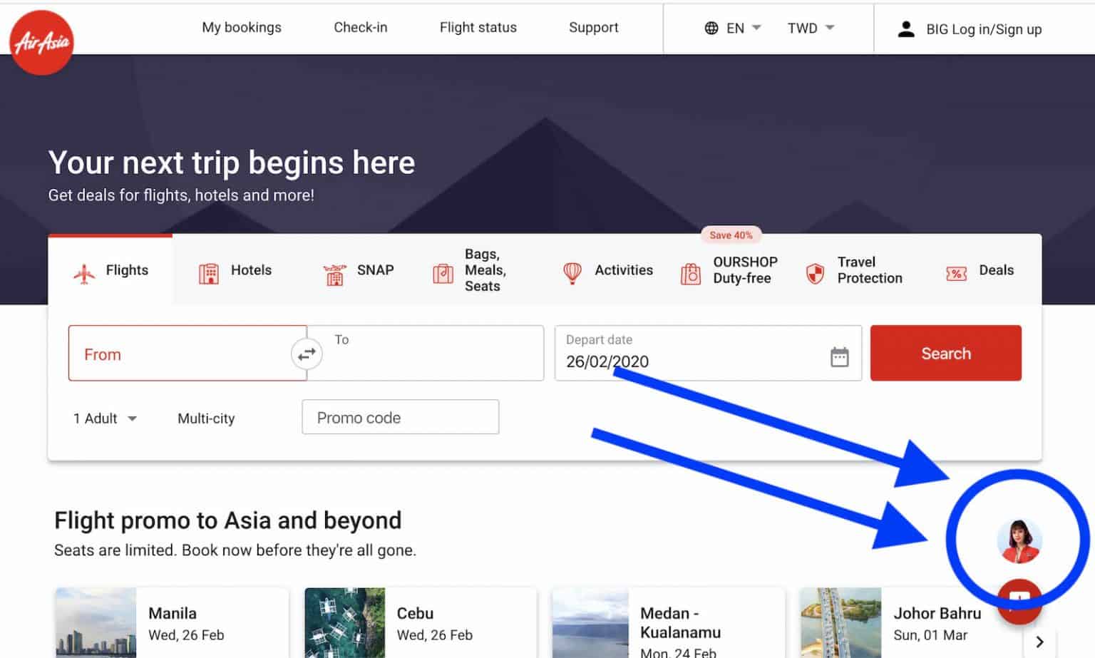Screen dimensions: 1095x658
Task: Open the depart date calendar icon
Action: coord(839,356)
